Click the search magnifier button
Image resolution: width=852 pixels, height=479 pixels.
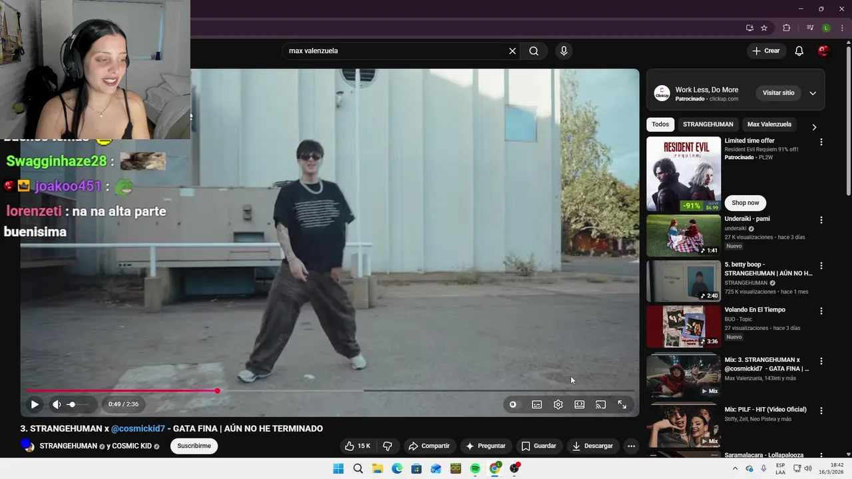(x=534, y=51)
